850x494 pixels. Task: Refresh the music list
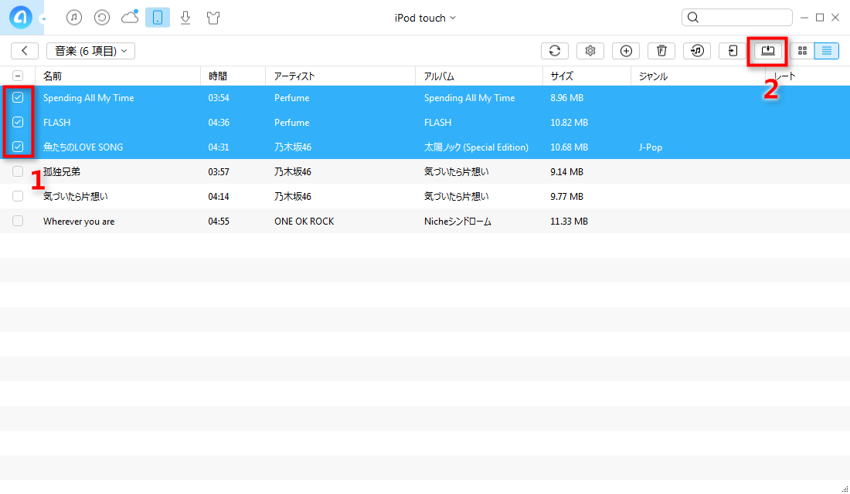point(555,51)
